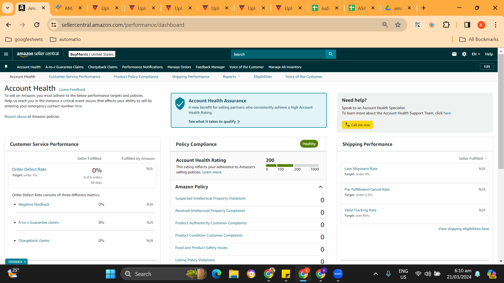Open Performance Notifications in nav bar
The image size is (504, 283).
(x=142, y=67)
